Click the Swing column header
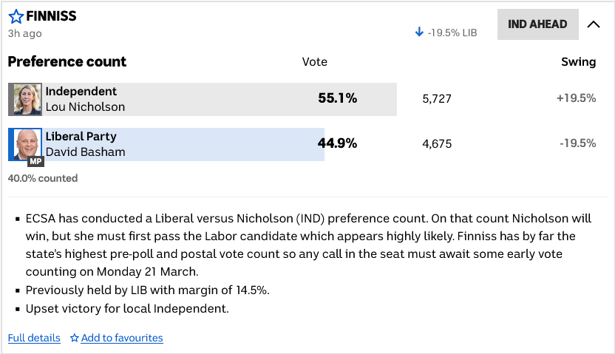The height and width of the screenshot is (354, 615). tap(578, 62)
